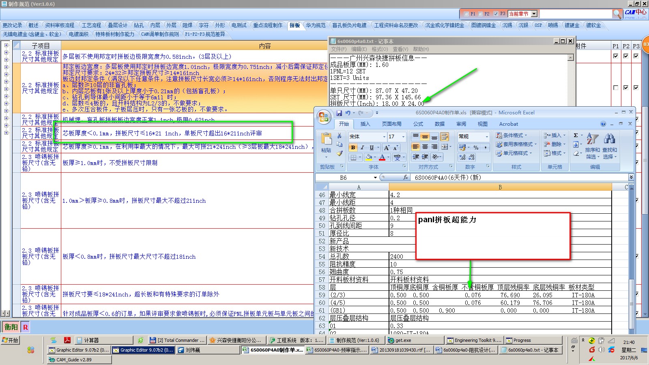Switch to 插入 ribbon tab in Excel

[x=365, y=124]
